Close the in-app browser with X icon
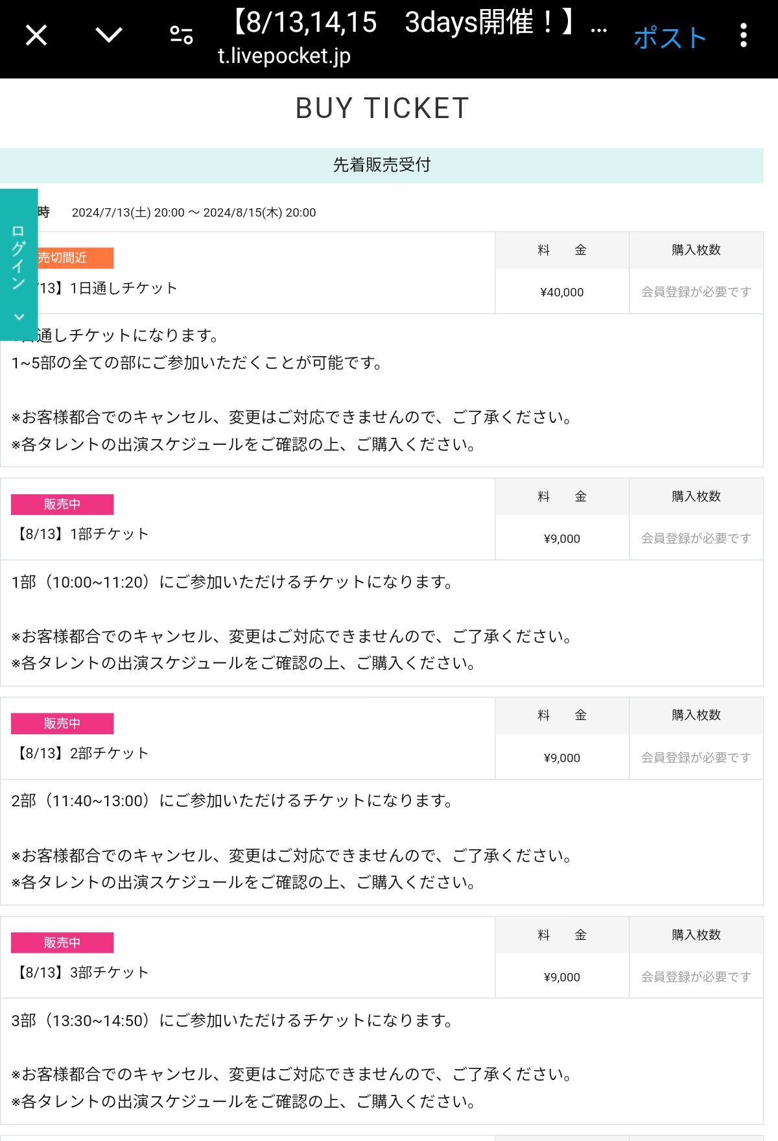Viewport: 778px width, 1141px height. click(36, 35)
